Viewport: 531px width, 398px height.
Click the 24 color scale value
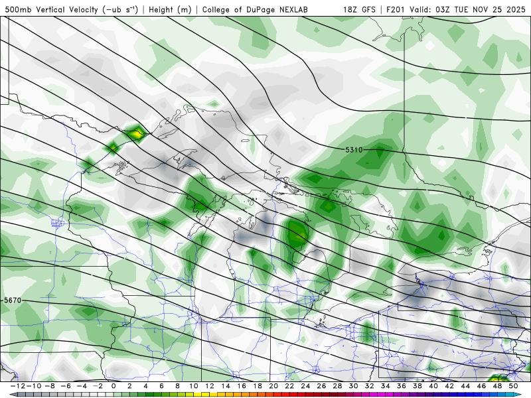[305, 386]
